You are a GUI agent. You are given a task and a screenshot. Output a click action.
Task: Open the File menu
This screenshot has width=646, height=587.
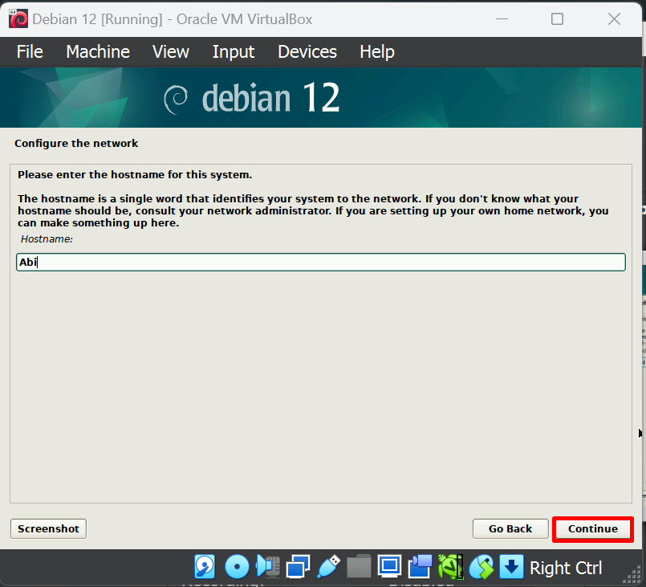click(x=30, y=52)
